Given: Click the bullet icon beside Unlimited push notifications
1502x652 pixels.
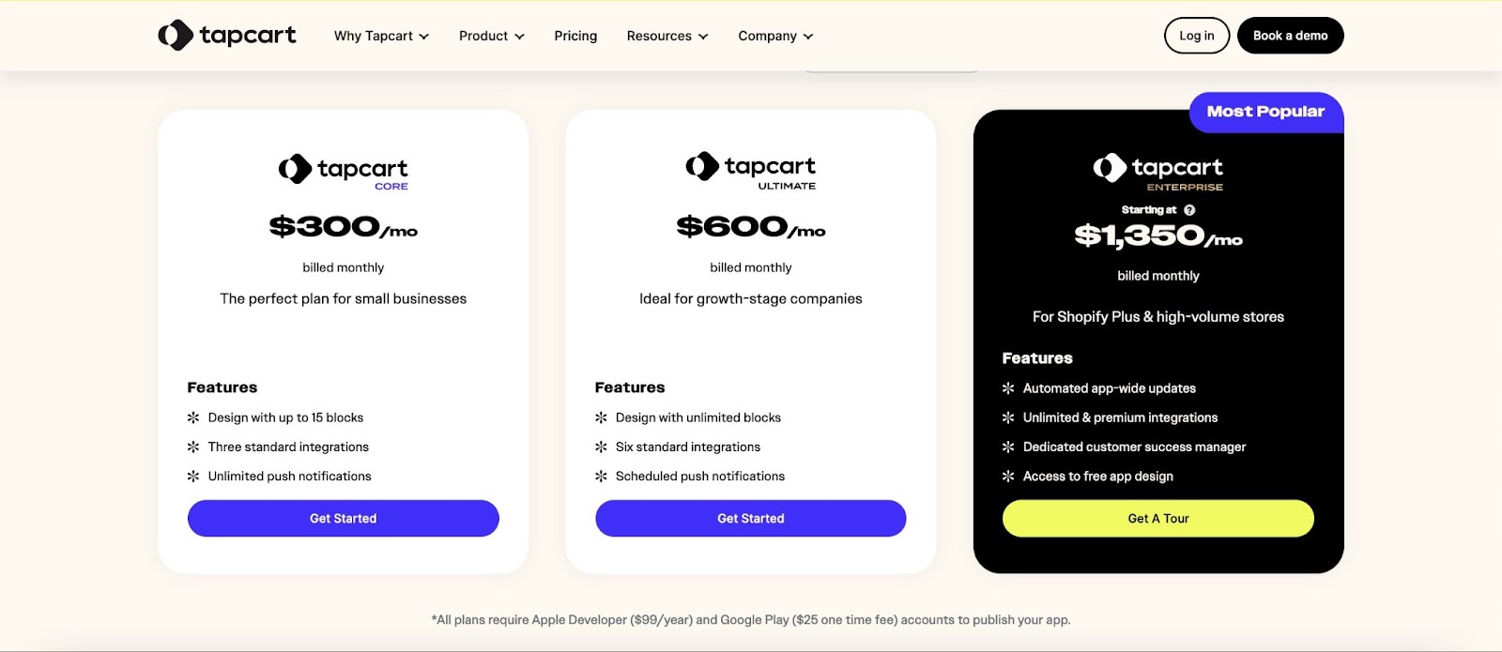Looking at the screenshot, I should tap(193, 477).
